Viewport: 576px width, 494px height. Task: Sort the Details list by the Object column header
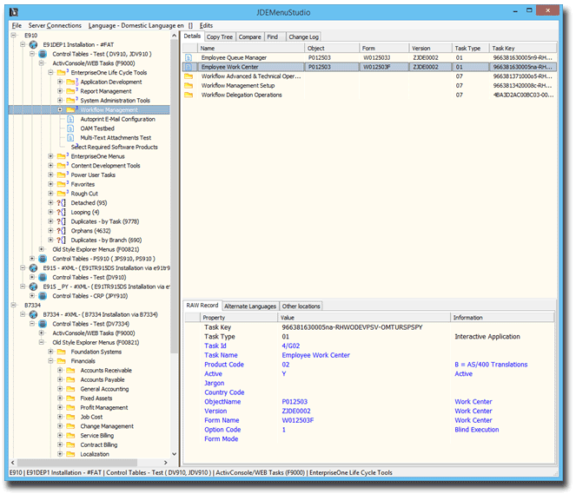pyautogui.click(x=332, y=48)
